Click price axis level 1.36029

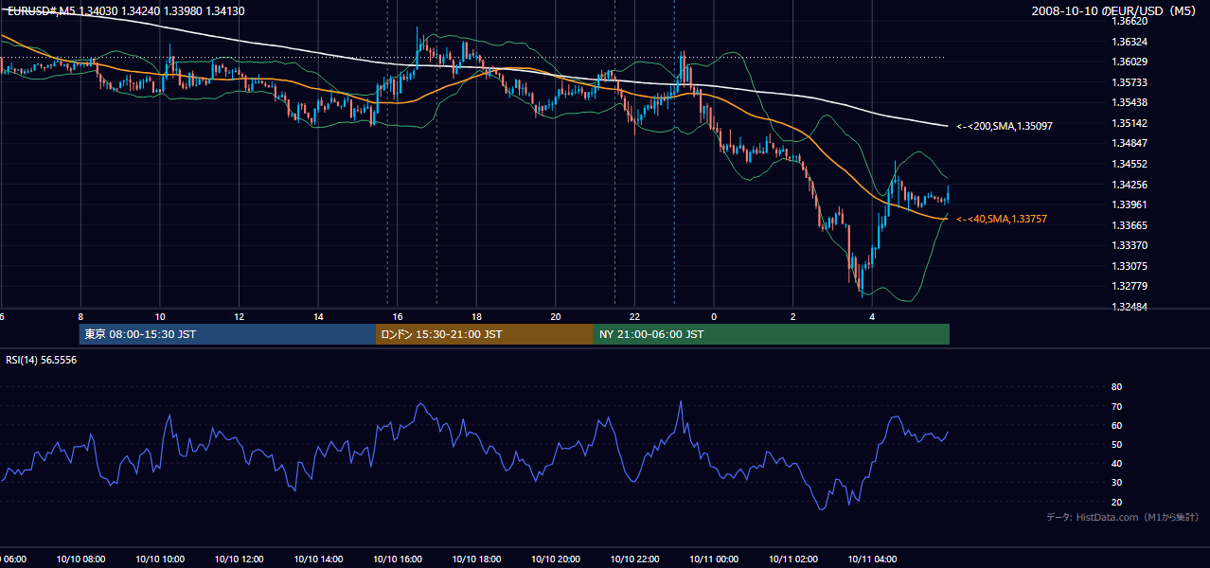(x=1130, y=62)
